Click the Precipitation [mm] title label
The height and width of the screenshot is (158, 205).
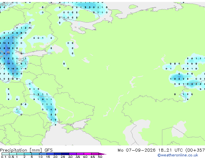pyautogui.click(x=21, y=150)
